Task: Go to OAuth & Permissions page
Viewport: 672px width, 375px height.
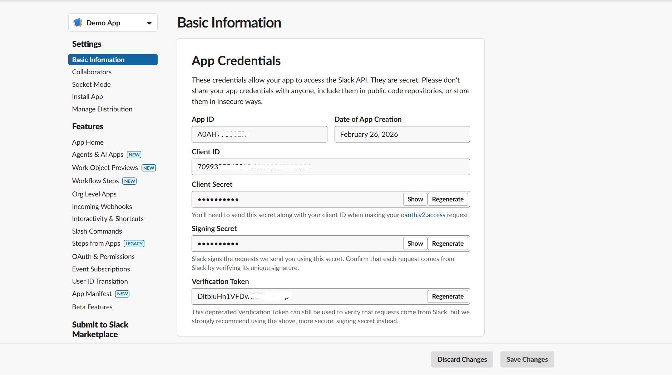Action: click(103, 256)
